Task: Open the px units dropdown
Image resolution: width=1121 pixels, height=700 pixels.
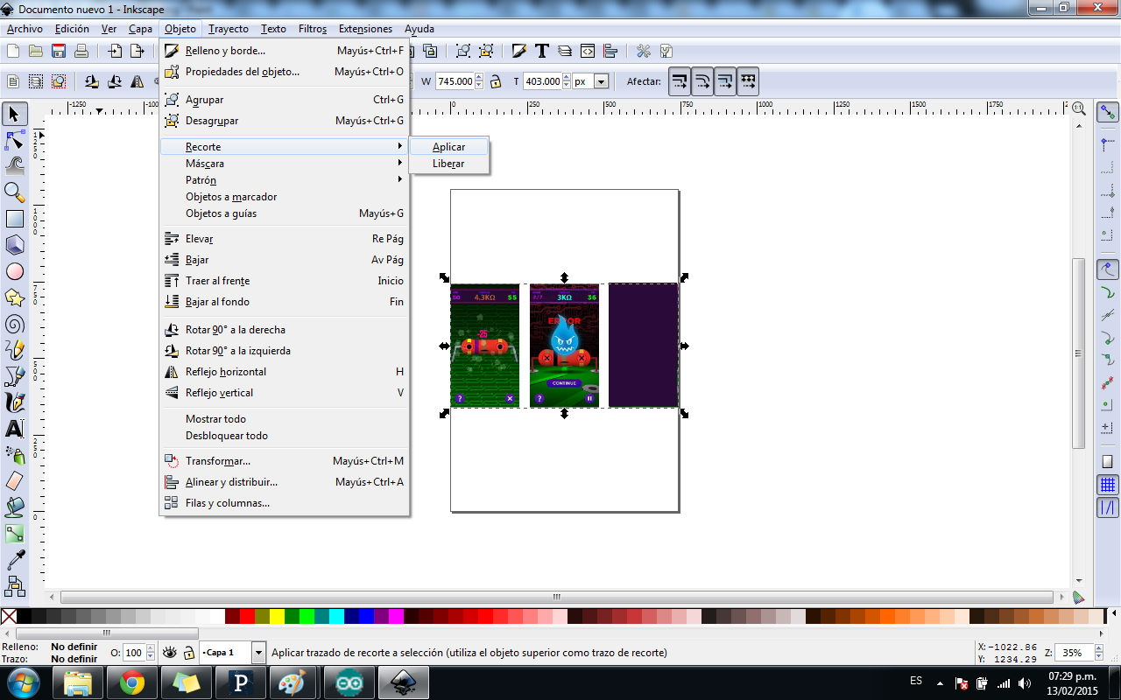Action: (601, 81)
